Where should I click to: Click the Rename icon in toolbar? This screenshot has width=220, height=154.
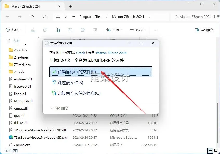point(70,30)
